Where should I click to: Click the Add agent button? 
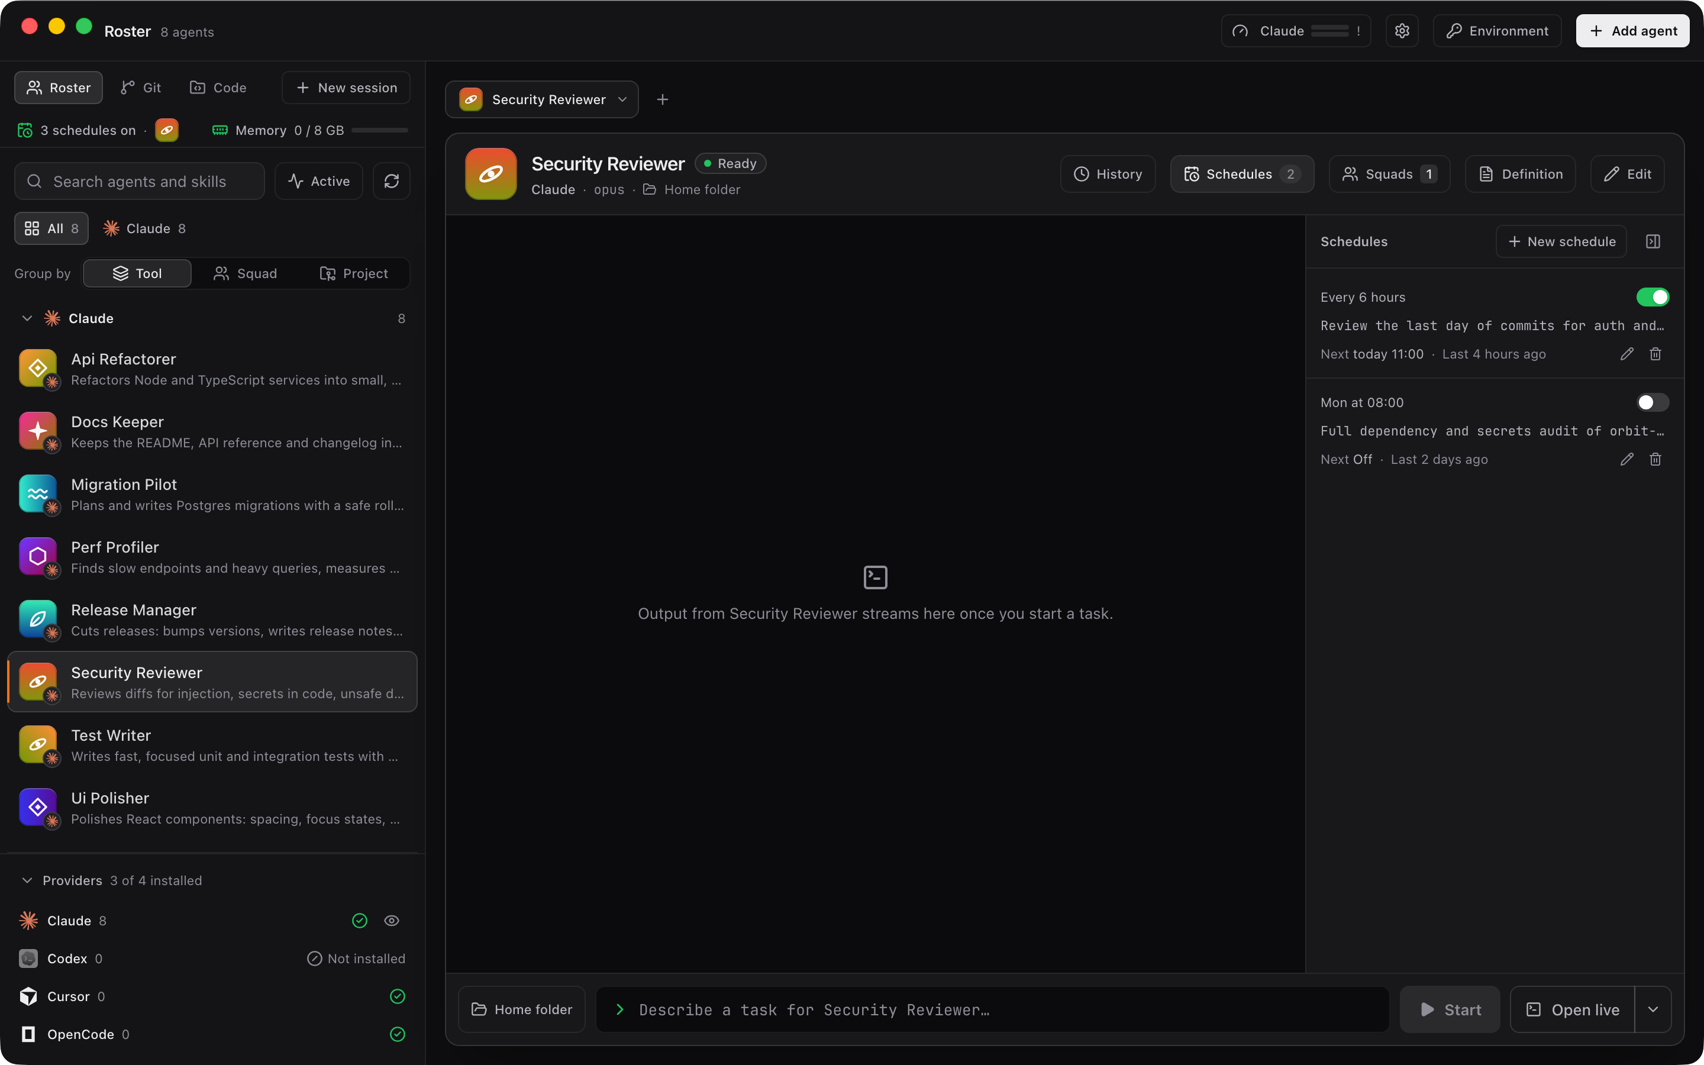coord(1632,31)
